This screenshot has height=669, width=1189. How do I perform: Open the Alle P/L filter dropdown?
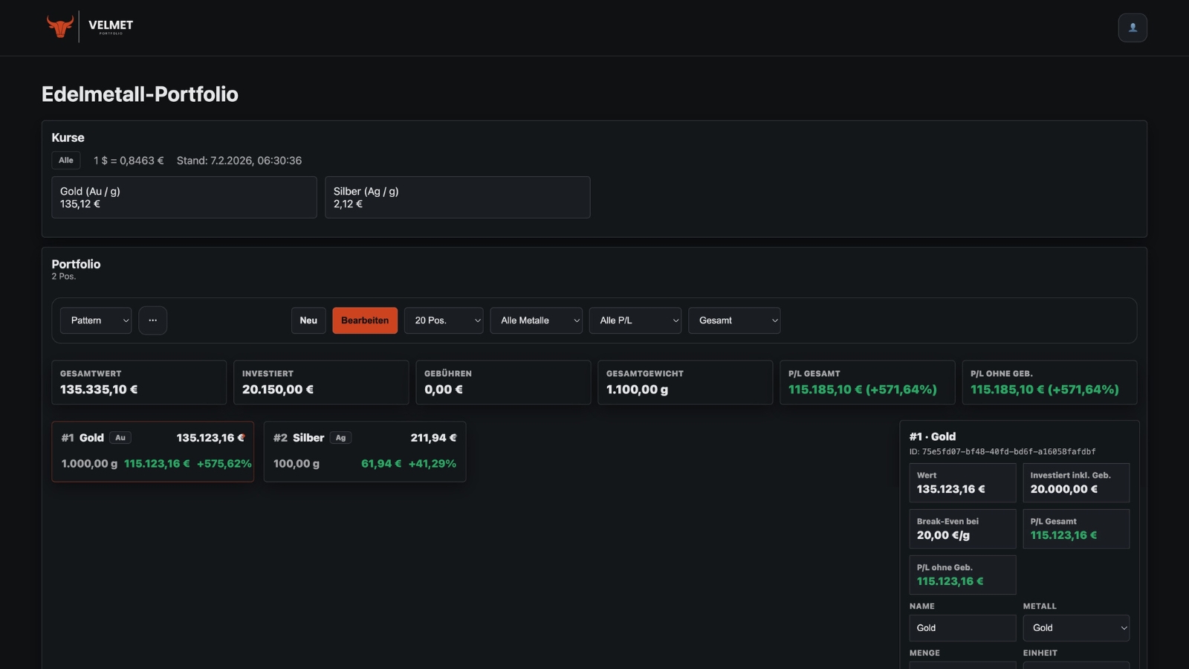(635, 320)
